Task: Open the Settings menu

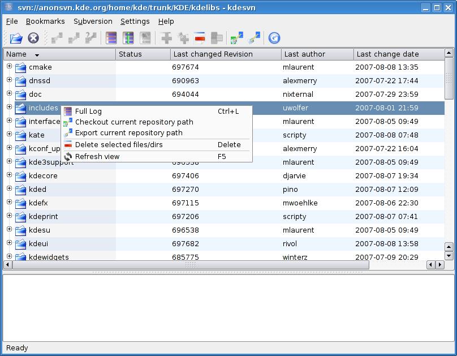Action: pos(135,22)
